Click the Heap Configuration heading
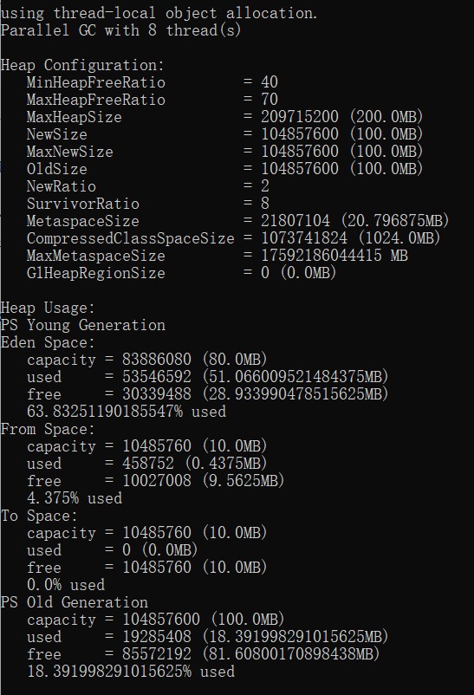The image size is (474, 695). click(82, 66)
